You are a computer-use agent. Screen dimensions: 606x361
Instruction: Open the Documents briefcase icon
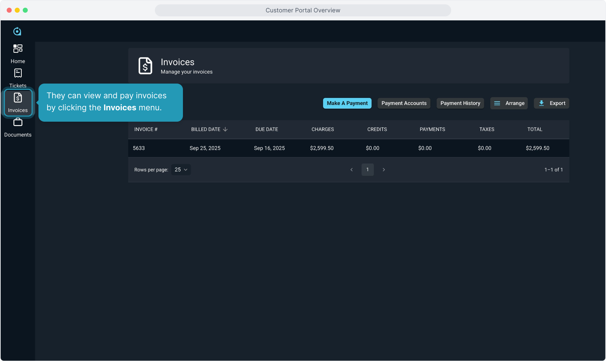[18, 122]
